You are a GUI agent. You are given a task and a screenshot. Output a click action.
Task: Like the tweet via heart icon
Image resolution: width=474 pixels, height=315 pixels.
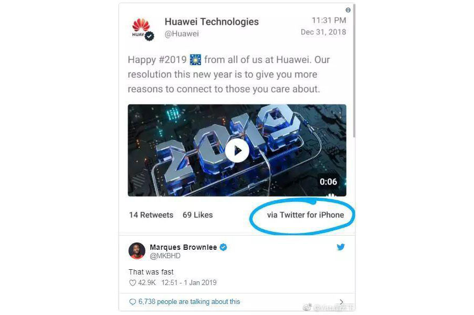pyautogui.click(x=132, y=283)
